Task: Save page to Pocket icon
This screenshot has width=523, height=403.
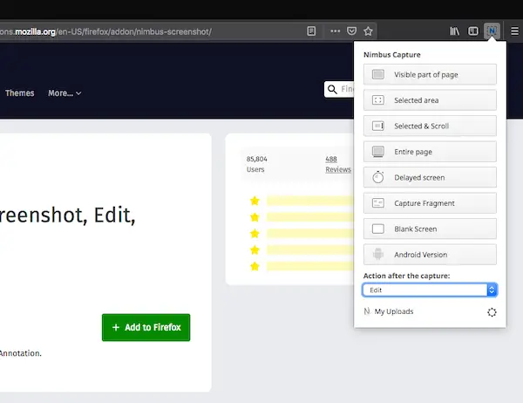Action: [351, 31]
